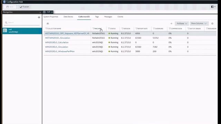Click machine cell win2019dj1 in Calculation row

point(97,42)
